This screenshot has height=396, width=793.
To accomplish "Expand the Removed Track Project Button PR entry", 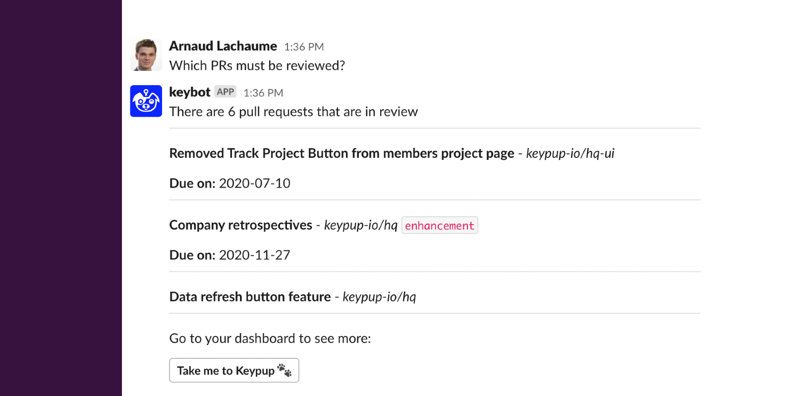I will click(341, 153).
